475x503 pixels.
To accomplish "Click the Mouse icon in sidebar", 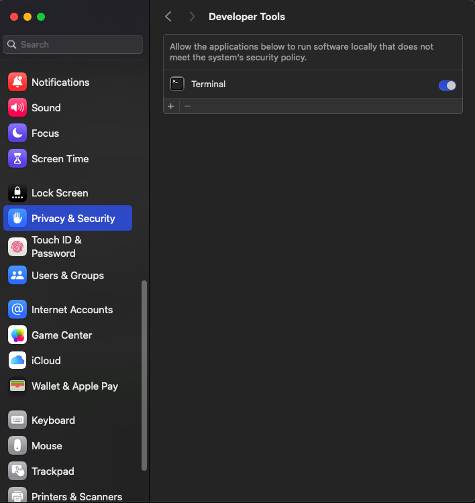I will click(17, 445).
